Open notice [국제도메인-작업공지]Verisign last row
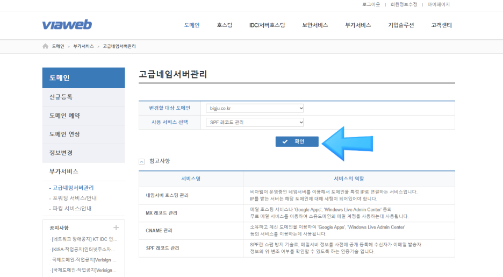503x277 pixels. pos(84,270)
